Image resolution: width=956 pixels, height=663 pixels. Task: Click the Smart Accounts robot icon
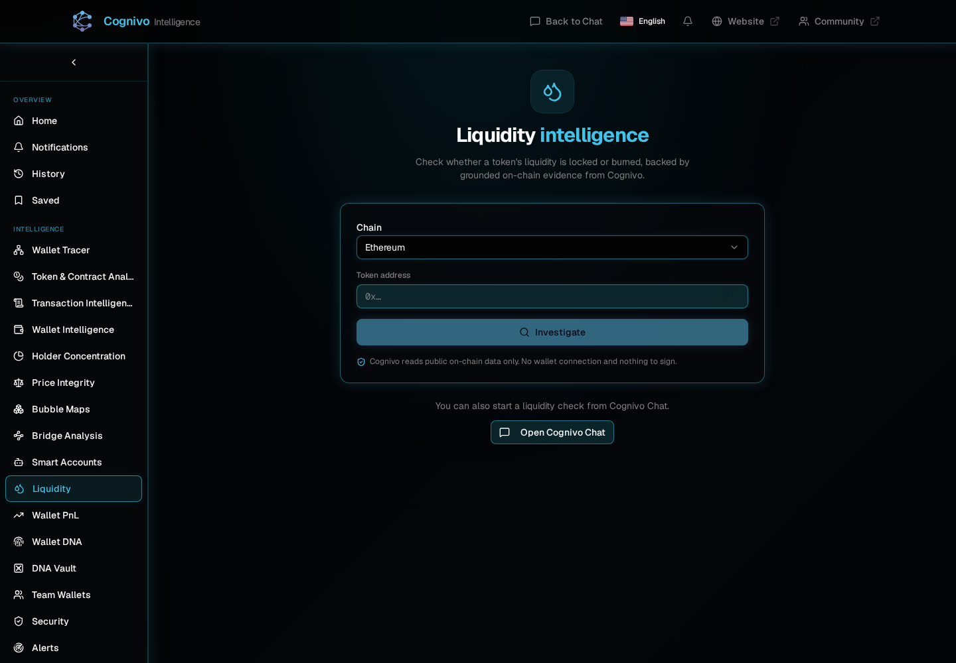point(19,462)
